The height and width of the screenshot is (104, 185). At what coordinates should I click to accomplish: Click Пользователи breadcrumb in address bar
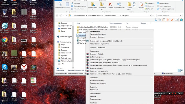point(110,15)
